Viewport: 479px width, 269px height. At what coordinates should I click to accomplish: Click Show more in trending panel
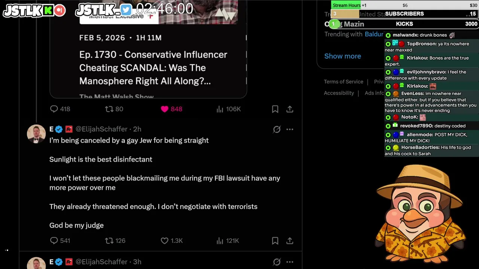pyautogui.click(x=342, y=56)
